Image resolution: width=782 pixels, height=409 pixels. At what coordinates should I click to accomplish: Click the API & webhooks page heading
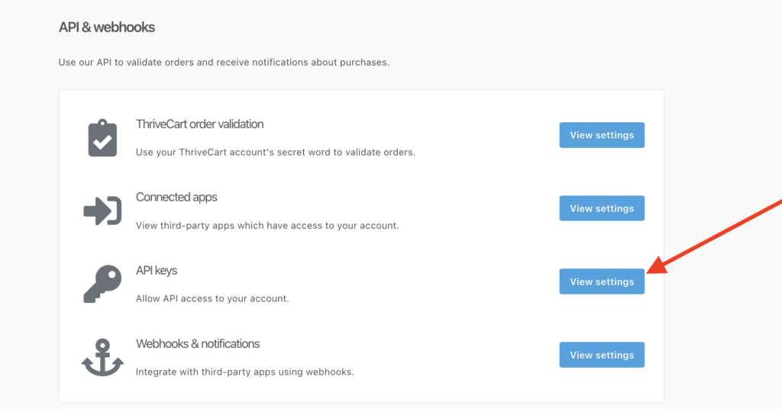point(107,27)
